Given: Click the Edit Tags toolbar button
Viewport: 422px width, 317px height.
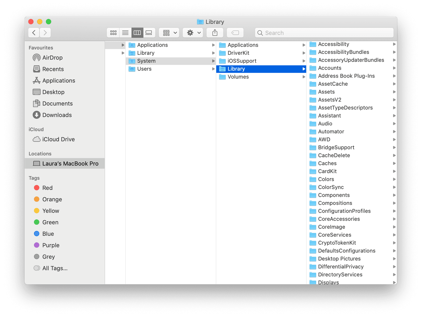Looking at the screenshot, I should point(235,33).
